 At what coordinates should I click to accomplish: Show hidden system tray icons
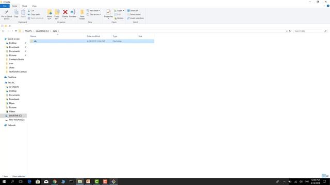click(284, 181)
